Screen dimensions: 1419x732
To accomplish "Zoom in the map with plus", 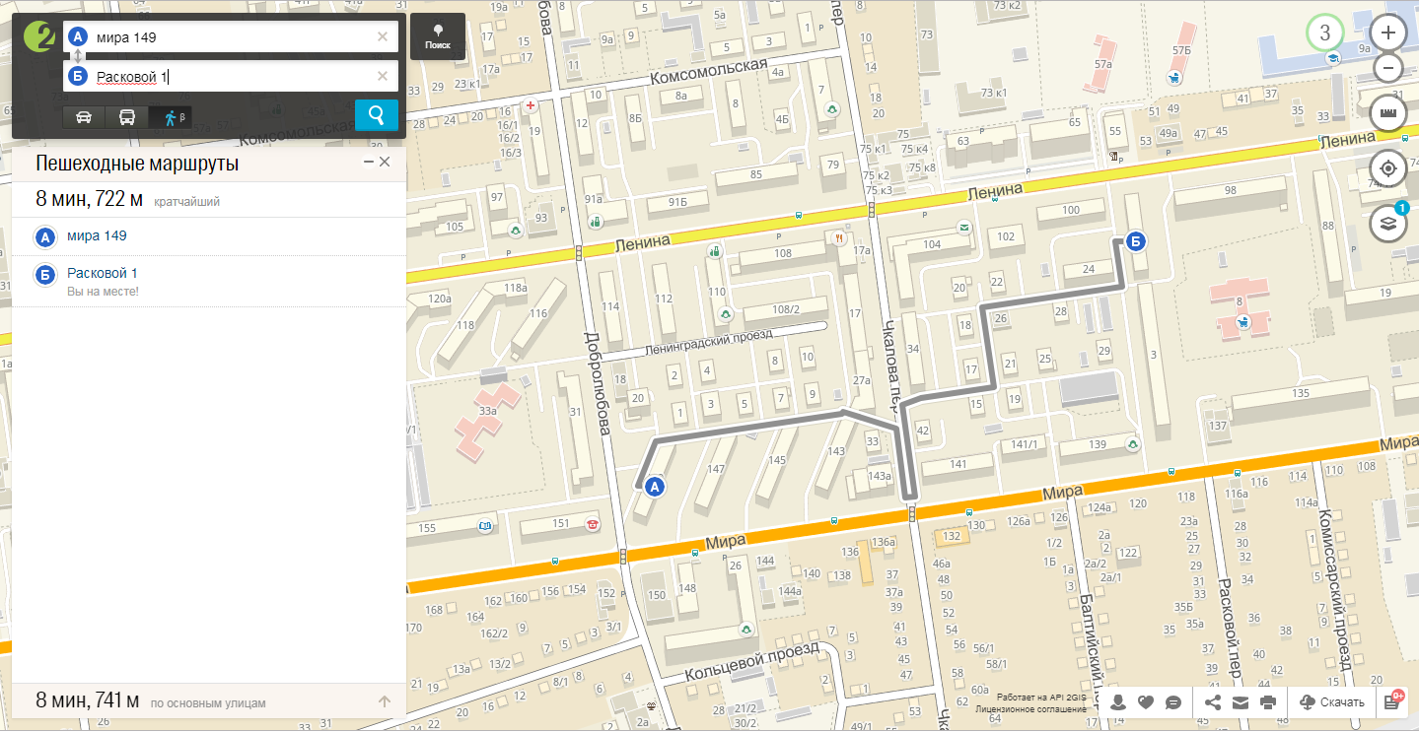I will click(x=1388, y=33).
